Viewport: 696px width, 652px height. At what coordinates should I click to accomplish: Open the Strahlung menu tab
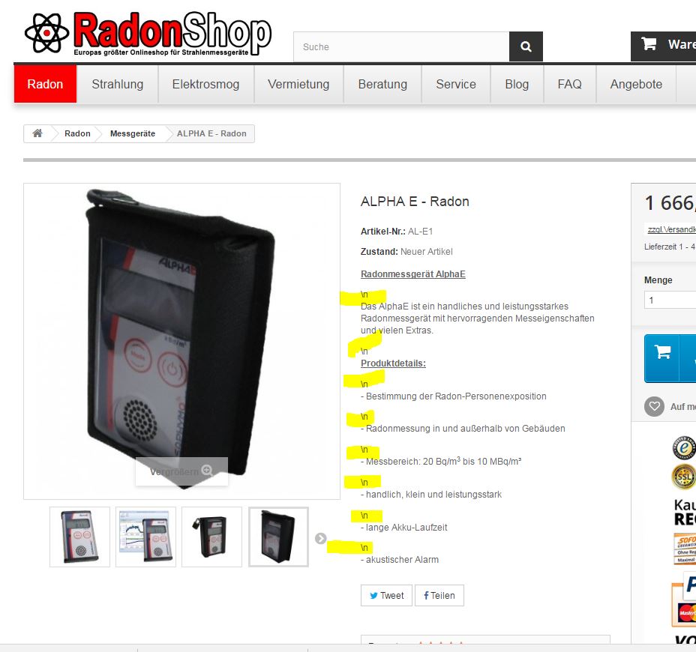point(118,84)
